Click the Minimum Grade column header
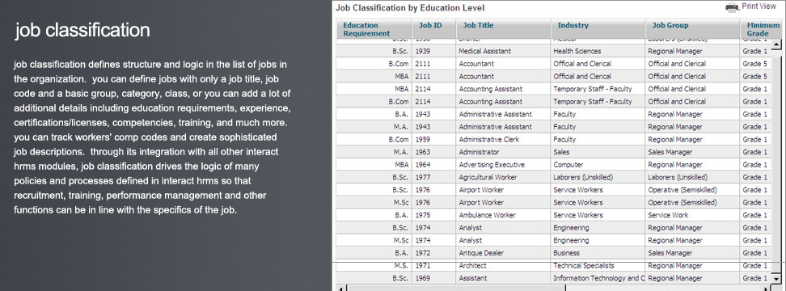This screenshot has height=291, width=786. (761, 29)
